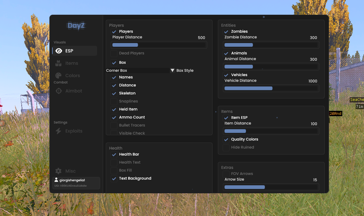Click the DayZ logo at the top
Screen dimensions: 364x216
76,26
